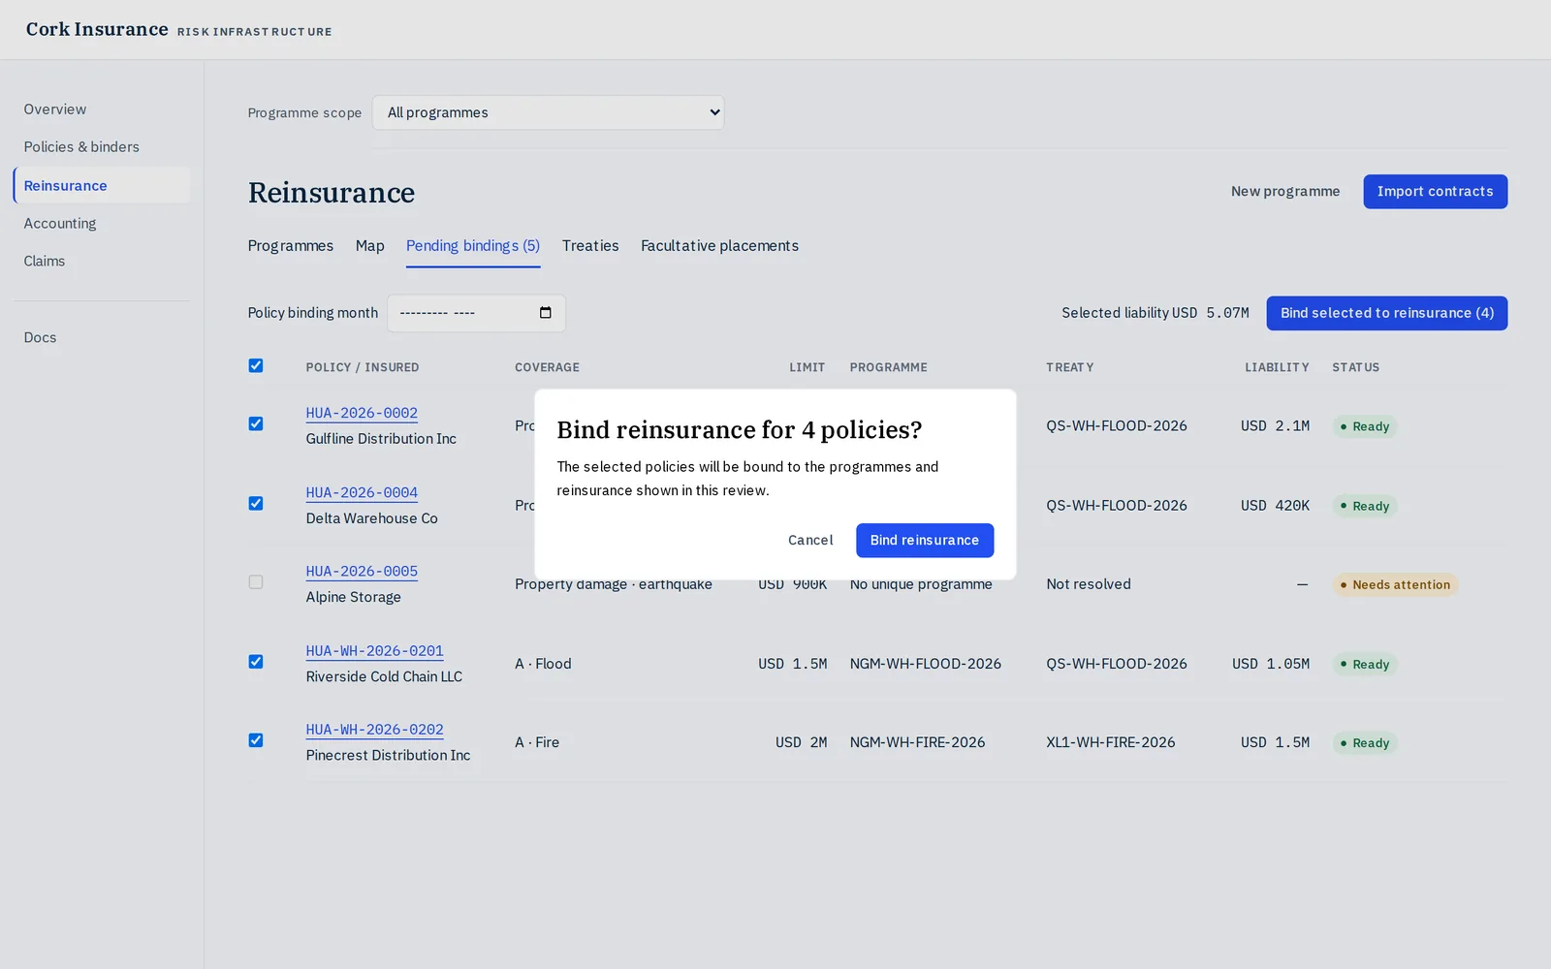Open policy link HUA-WH-2026-0201
1551x969 pixels.
tap(374, 651)
